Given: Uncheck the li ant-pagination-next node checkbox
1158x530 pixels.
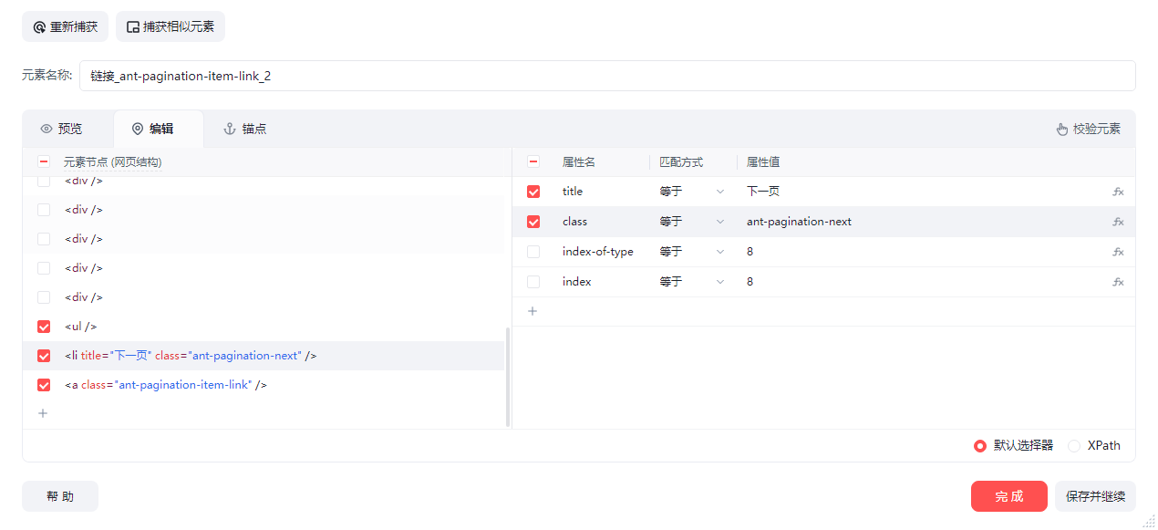Looking at the screenshot, I should pos(44,356).
